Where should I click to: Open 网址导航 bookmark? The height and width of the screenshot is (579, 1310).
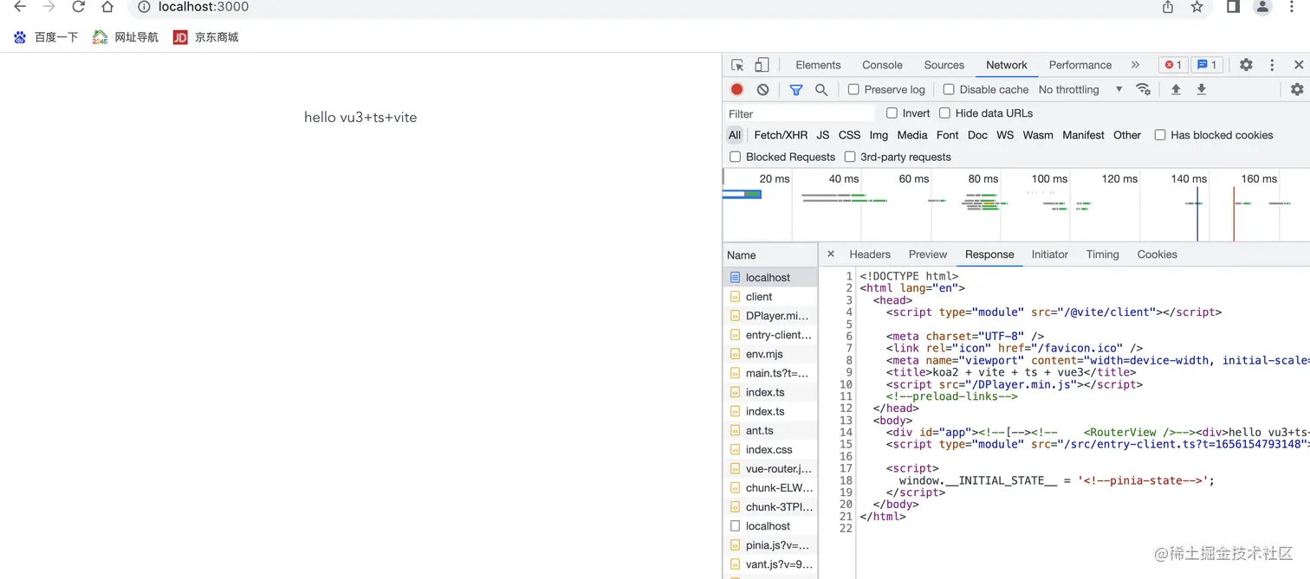pyautogui.click(x=126, y=37)
